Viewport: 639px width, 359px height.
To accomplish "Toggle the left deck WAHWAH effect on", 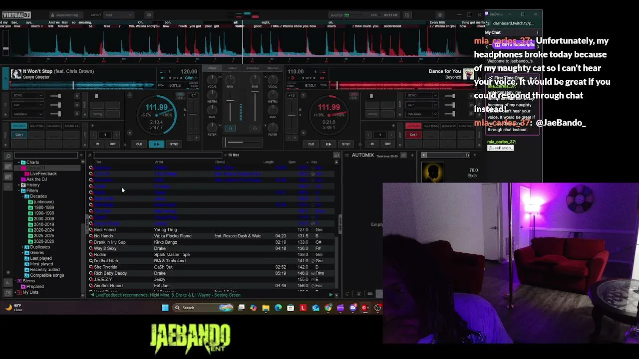I will 76,114.
